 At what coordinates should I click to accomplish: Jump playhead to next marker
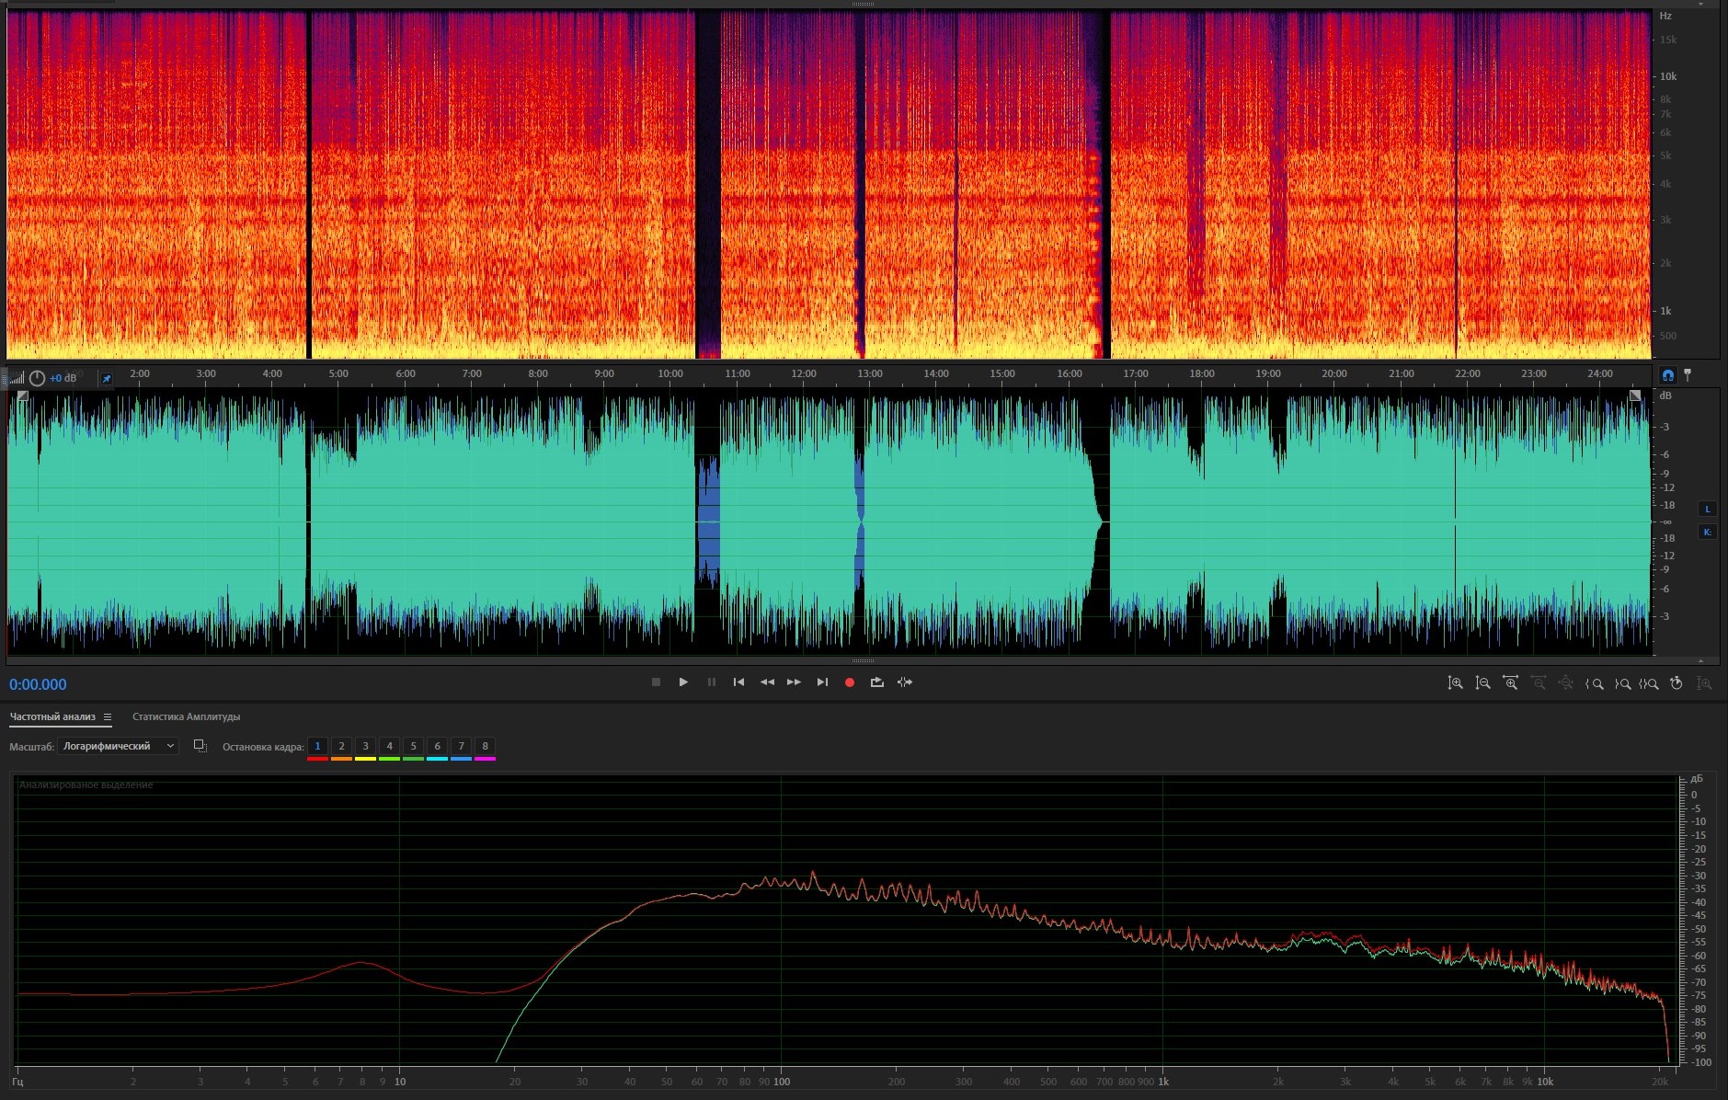(822, 682)
